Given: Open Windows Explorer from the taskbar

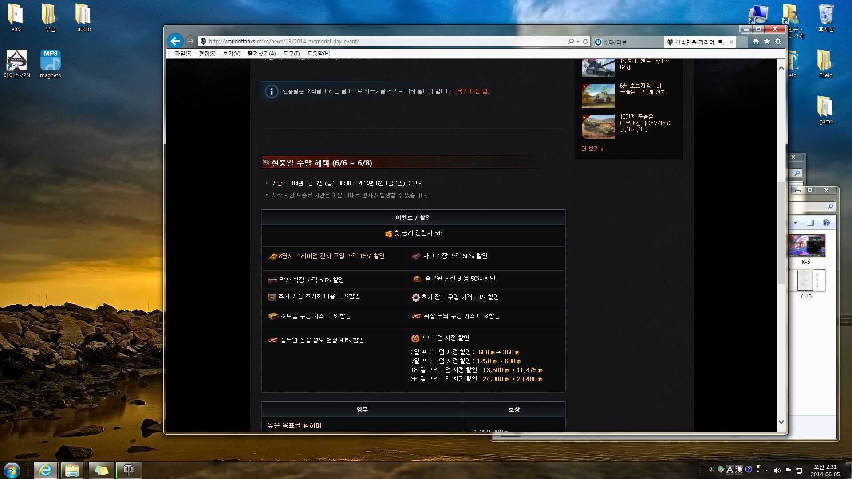Looking at the screenshot, I should [72, 470].
